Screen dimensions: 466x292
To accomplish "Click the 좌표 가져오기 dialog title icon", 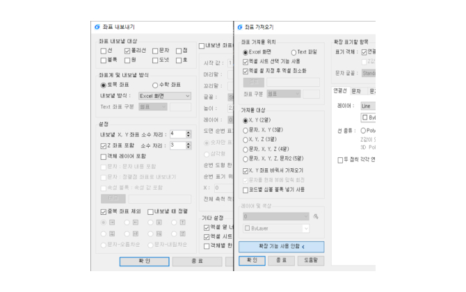I will [239, 27].
